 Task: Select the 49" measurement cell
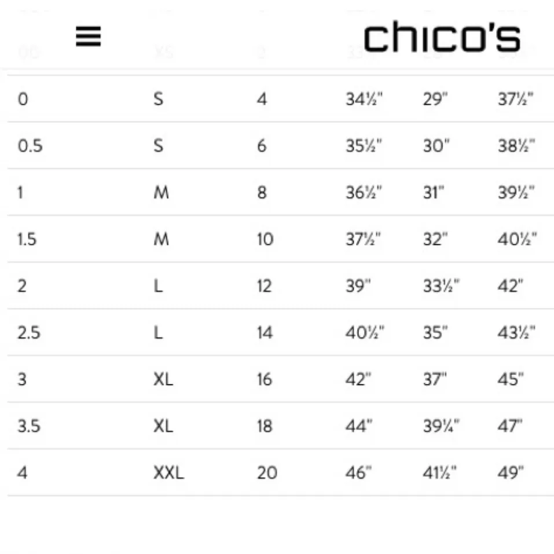511,473
